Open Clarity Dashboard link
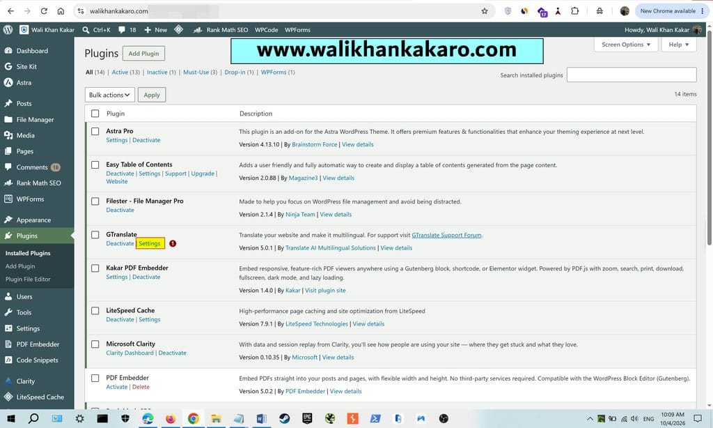This screenshot has height=428, width=713. click(x=130, y=353)
